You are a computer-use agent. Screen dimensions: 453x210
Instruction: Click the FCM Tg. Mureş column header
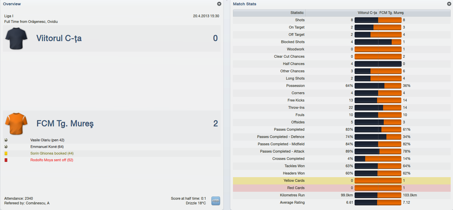click(x=391, y=13)
